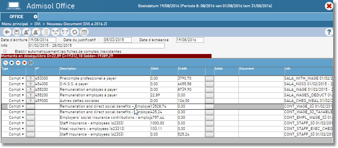The height and width of the screenshot is (148, 338).
Task: Click the remove person (minus) toolbar icon
Action: pyautogui.click(x=36, y=32)
